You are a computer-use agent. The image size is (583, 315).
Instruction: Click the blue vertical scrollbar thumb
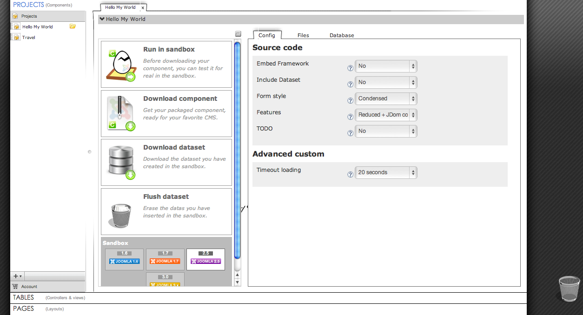[238, 150]
